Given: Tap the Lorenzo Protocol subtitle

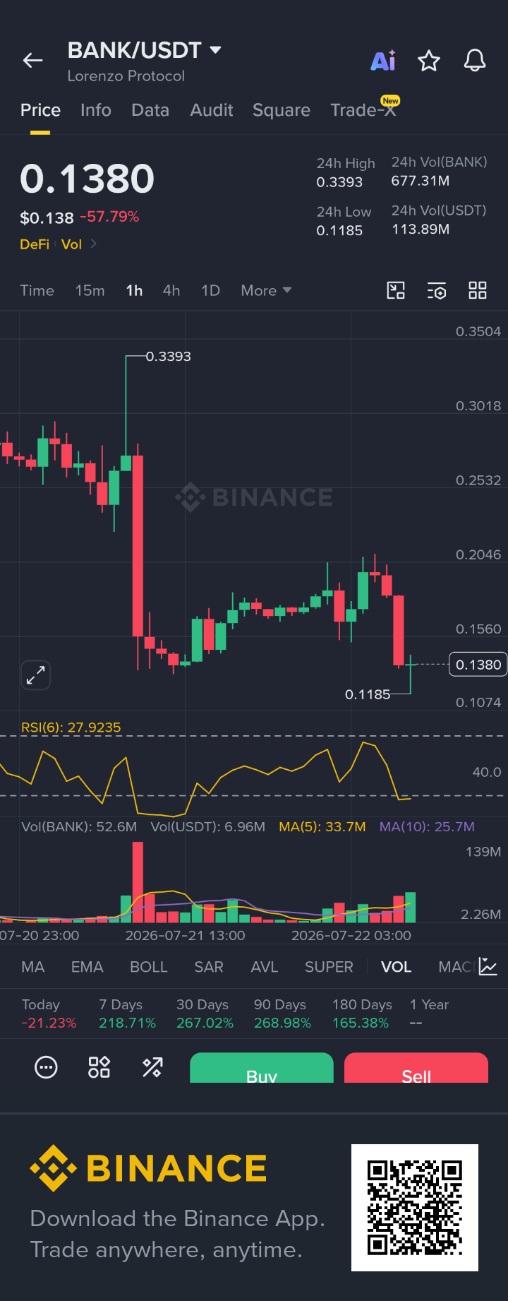Looking at the screenshot, I should [x=126, y=76].
